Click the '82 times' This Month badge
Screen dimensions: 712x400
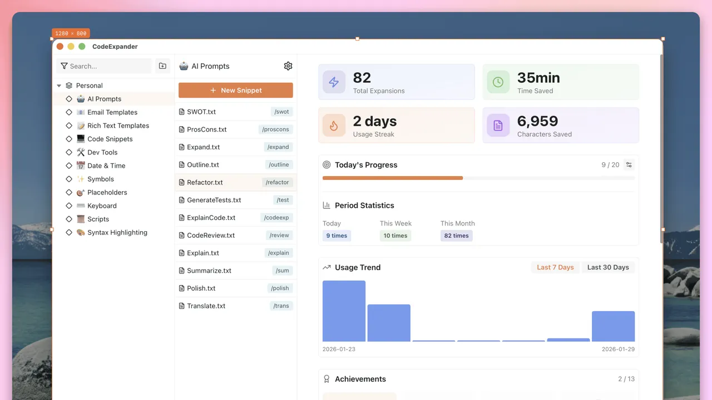click(456, 236)
